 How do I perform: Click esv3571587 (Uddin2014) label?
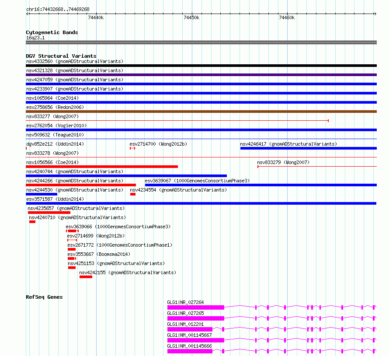coord(55,199)
